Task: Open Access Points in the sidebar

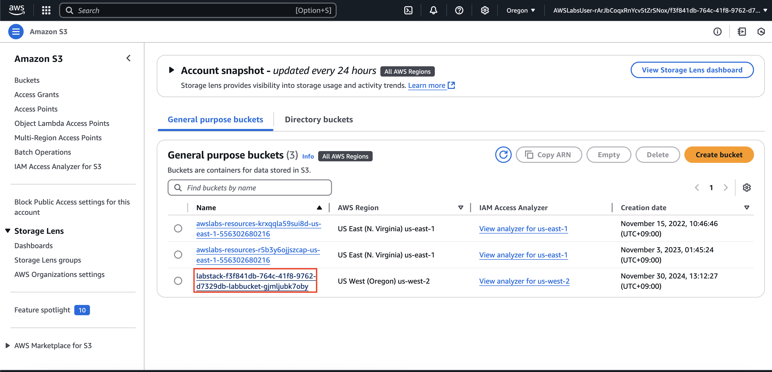Action: coord(36,109)
